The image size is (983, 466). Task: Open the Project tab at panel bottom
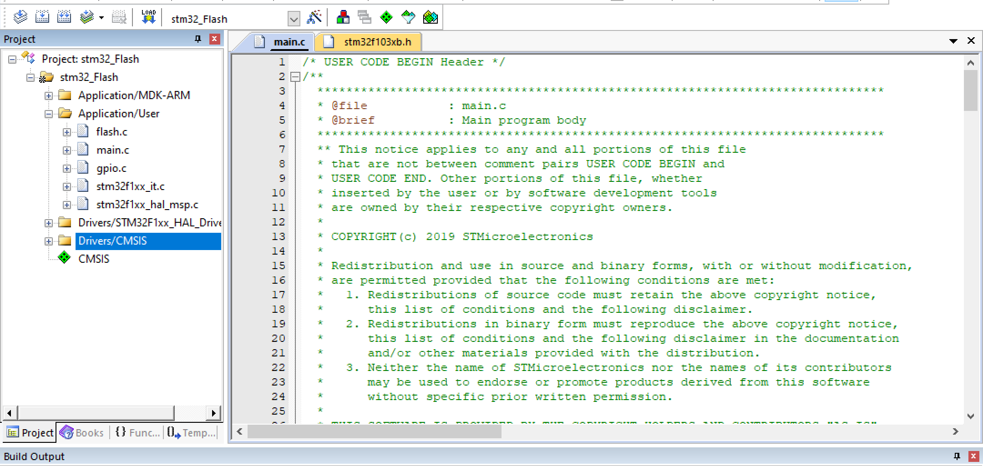30,432
